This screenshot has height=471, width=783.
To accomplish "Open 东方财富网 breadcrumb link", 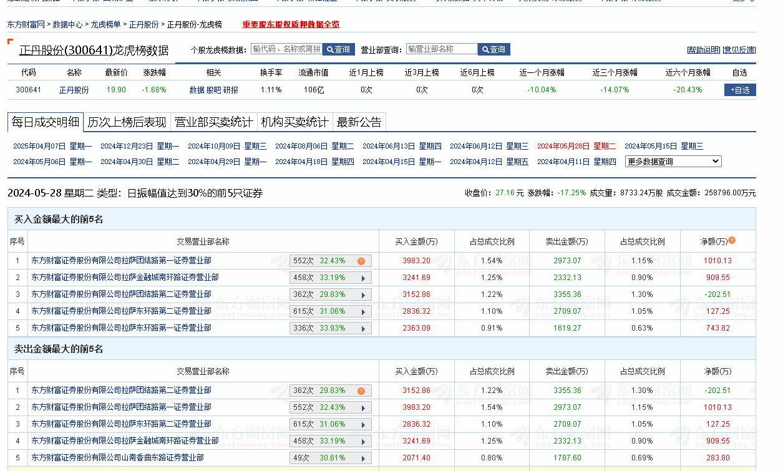I will point(26,25).
